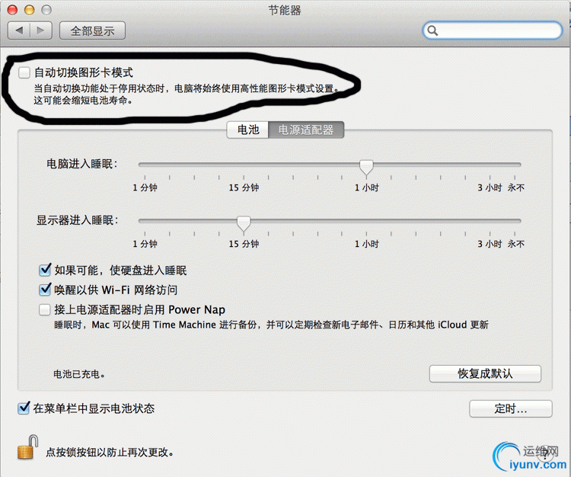Screen dimensions: 571x477
Task: Click the 电脑进入睡眠 label
Action: pyautogui.click(x=82, y=164)
